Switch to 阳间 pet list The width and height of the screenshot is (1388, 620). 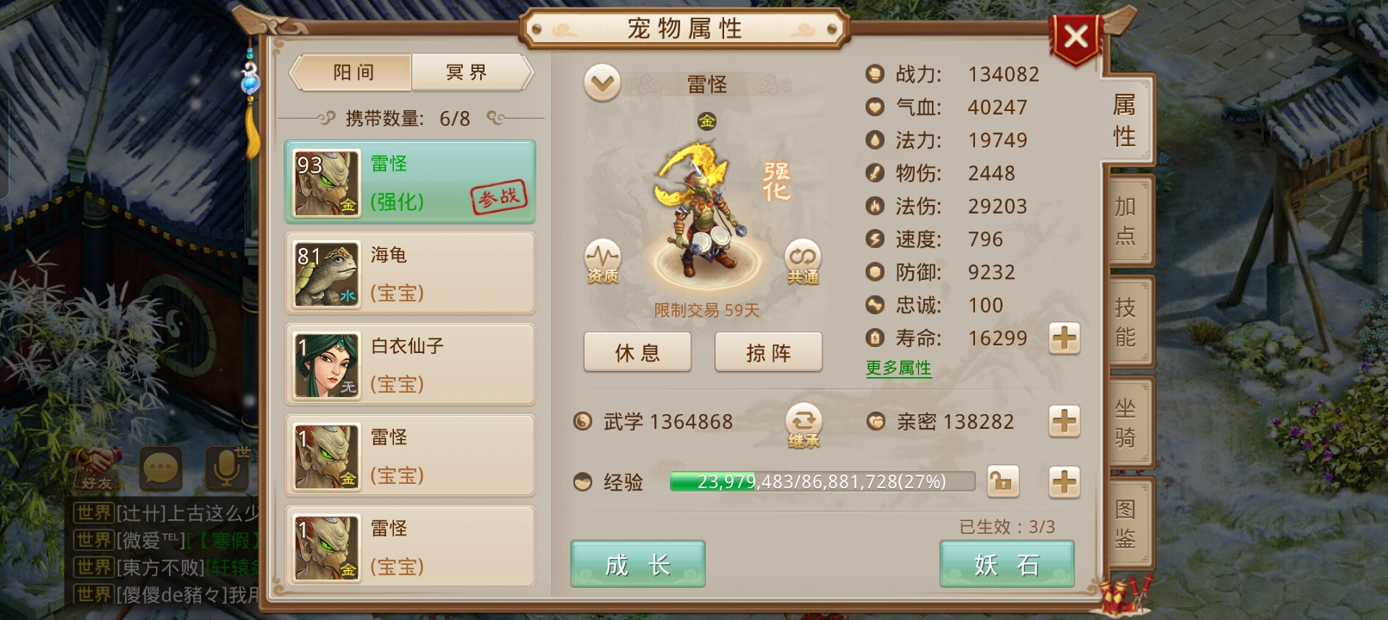(353, 72)
